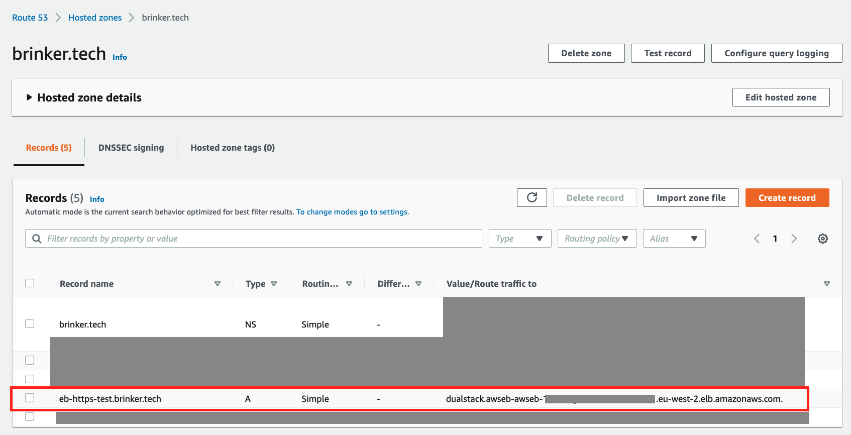Switch to the DNSSEC signing tab
Image resolution: width=851 pixels, height=435 pixels.
point(131,148)
